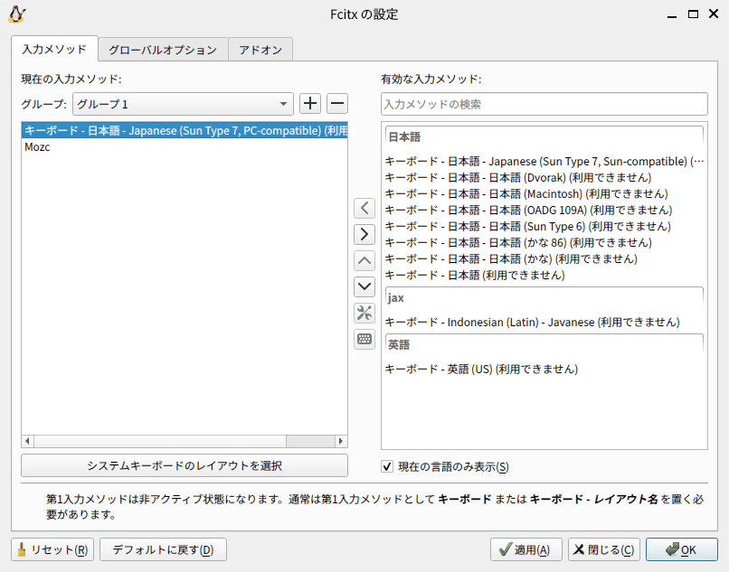Click the left arrow to add an input method
This screenshot has width=729, height=572.
[x=364, y=208]
